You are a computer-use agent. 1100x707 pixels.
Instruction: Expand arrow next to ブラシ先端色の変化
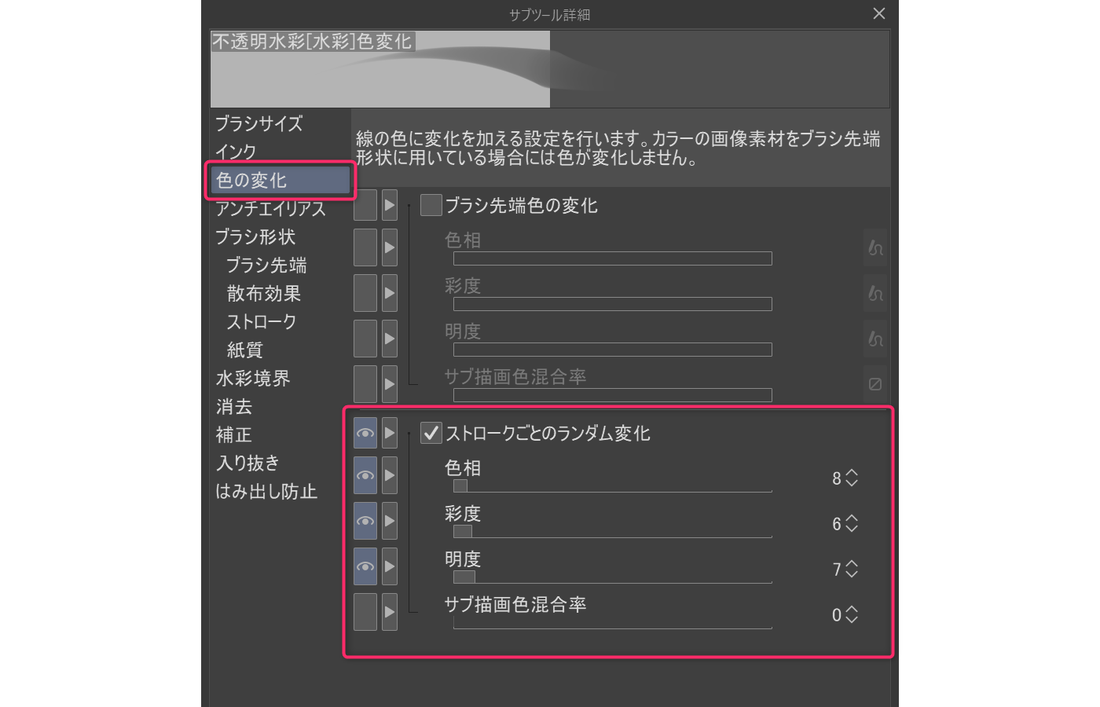tap(390, 205)
